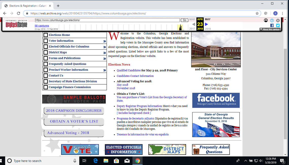Open Chrome's three-dot menu
The width and height of the screenshot is (289, 165).
click(282, 13)
